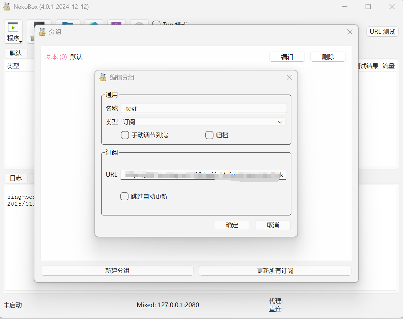Select the 默认 group tab

pyautogui.click(x=16, y=53)
